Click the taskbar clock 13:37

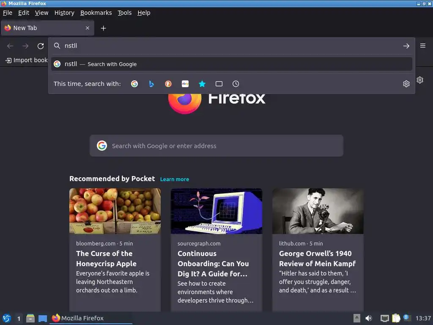pos(423,318)
